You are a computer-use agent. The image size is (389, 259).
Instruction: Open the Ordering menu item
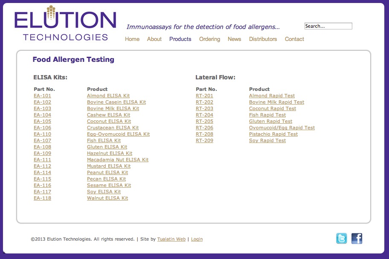click(209, 39)
